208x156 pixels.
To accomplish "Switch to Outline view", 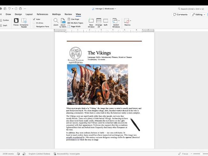I will 4,20.
